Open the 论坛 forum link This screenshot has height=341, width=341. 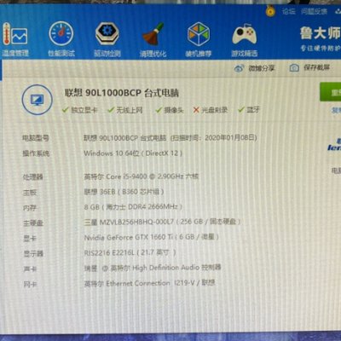288,11
